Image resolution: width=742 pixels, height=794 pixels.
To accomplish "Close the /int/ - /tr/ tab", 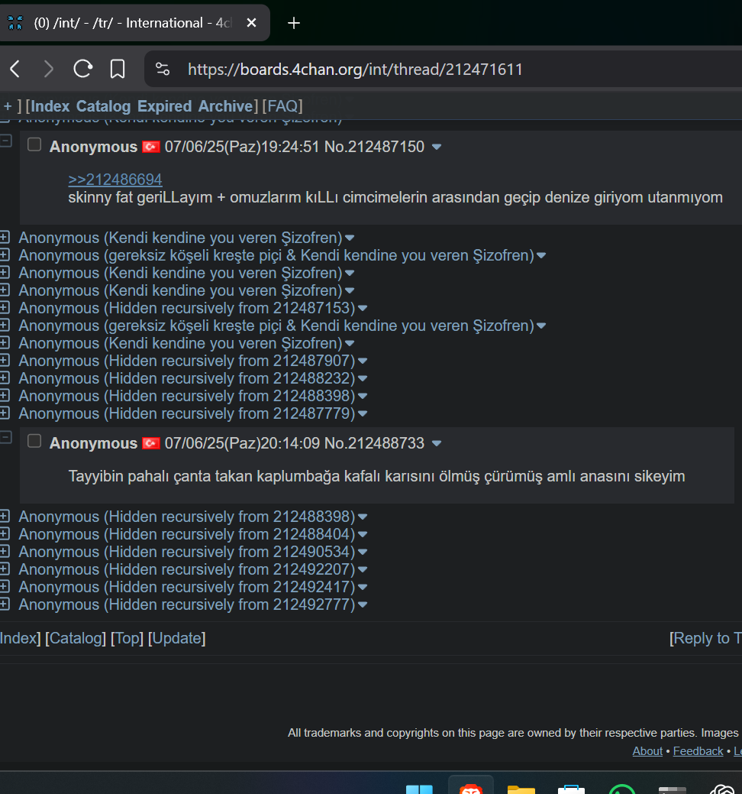I will (251, 23).
